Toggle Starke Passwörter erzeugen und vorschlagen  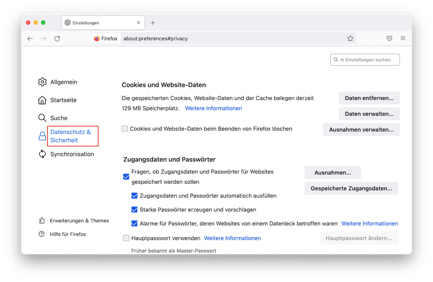[134, 210]
